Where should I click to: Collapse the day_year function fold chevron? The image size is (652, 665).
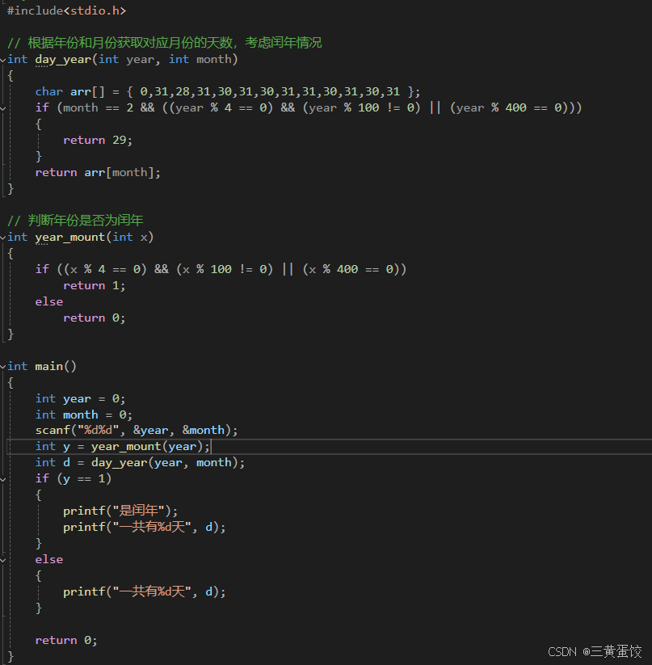point(3,61)
